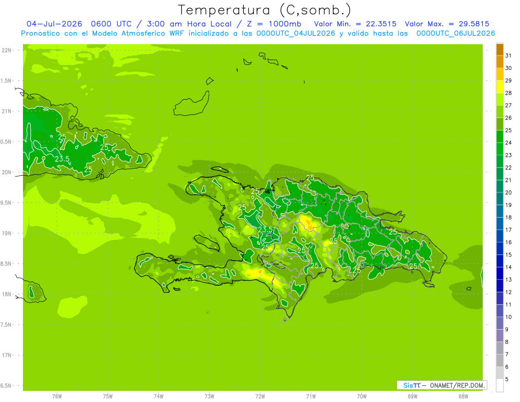This screenshot has height=402, width=520.
Task: Click the "17" value on the color scale
Action: click(508, 229)
